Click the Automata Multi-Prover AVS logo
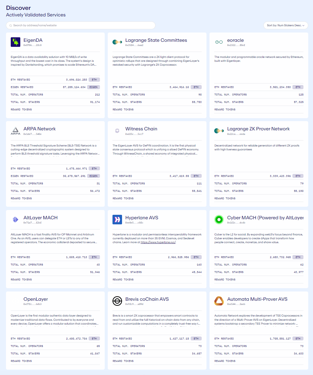This screenshot has width=313, height=375. [x=219, y=301]
